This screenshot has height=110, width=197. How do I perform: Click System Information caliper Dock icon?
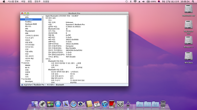point(128,104)
